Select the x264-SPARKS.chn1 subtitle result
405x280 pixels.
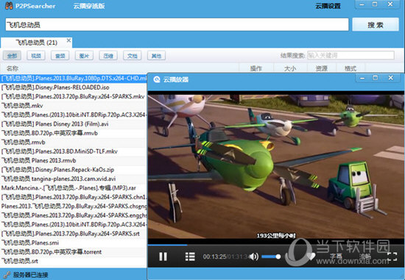click(x=74, y=197)
